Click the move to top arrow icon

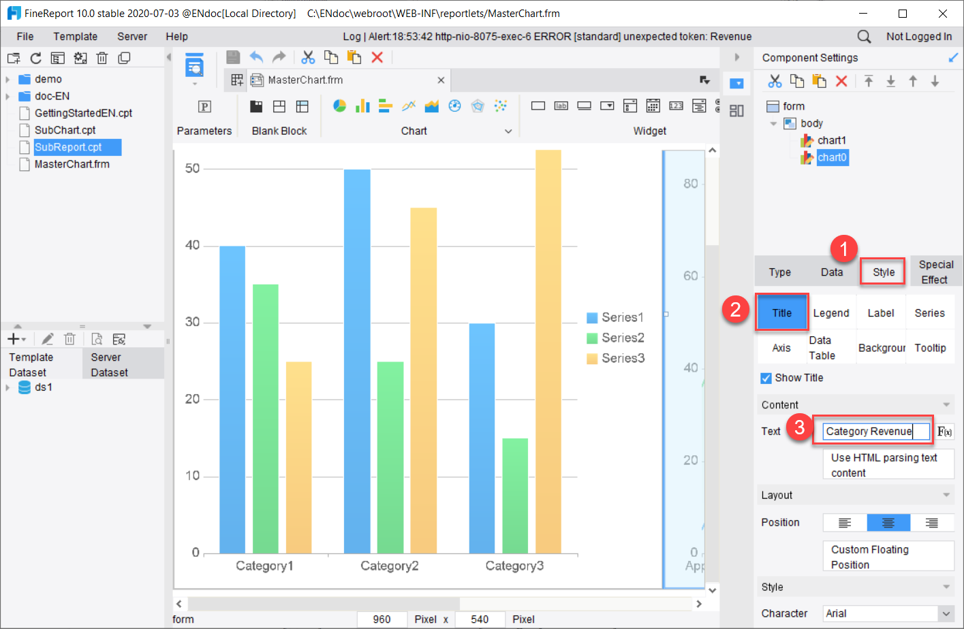tap(869, 82)
